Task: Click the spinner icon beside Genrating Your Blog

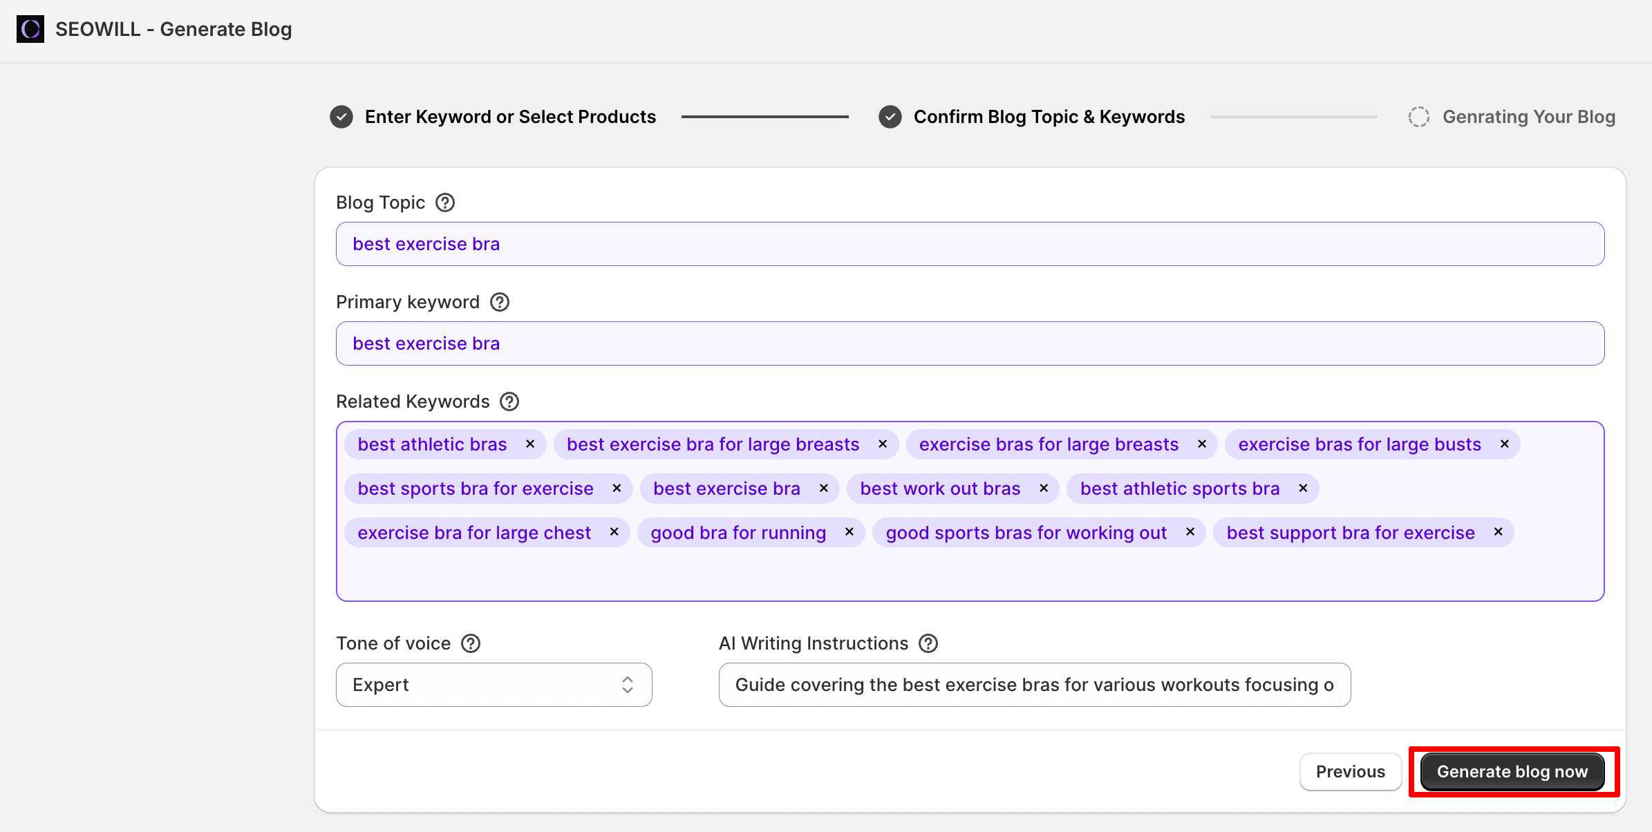Action: point(1419,117)
